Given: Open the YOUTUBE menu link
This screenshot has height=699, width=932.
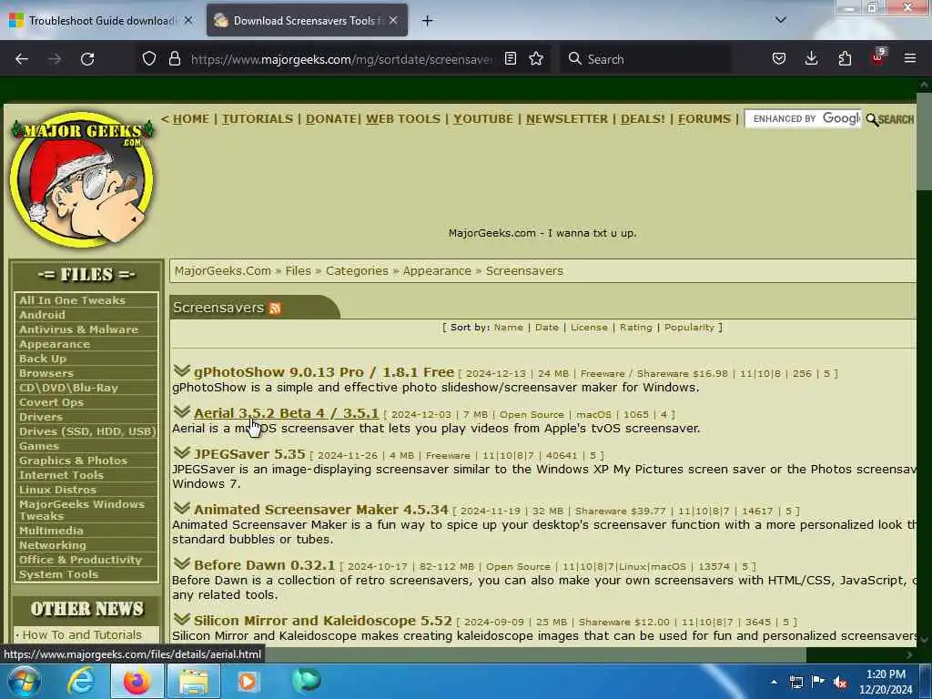Looking at the screenshot, I should 483,119.
